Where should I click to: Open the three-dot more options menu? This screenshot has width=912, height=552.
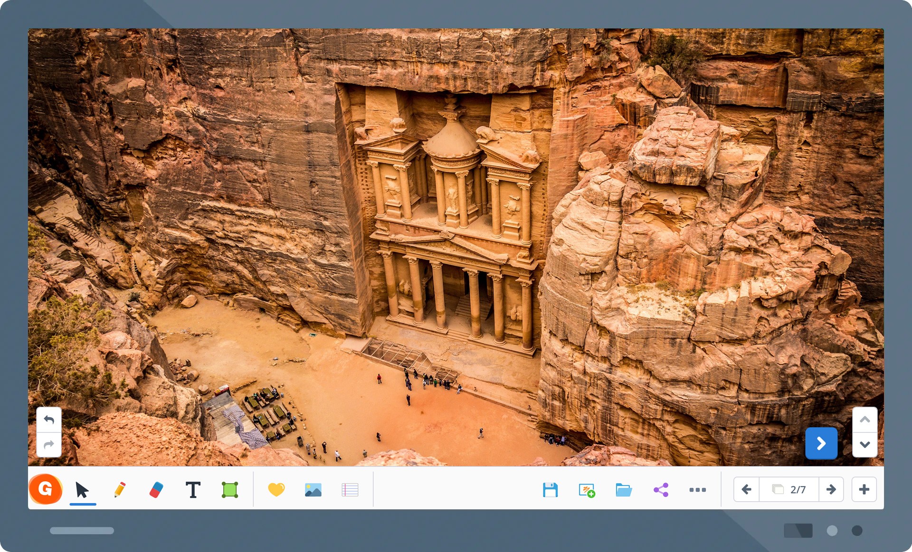(697, 489)
